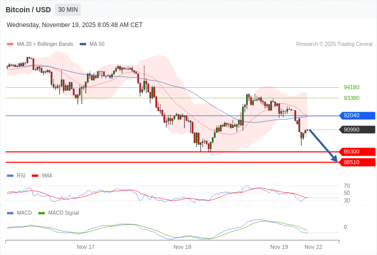Click the MA 50 legend swatch

click(83, 44)
